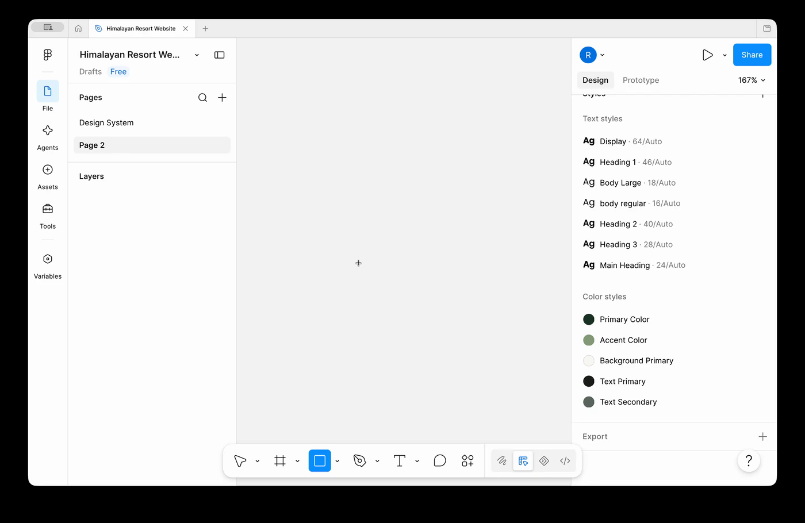Expand the Move tool options chevron

click(x=257, y=461)
